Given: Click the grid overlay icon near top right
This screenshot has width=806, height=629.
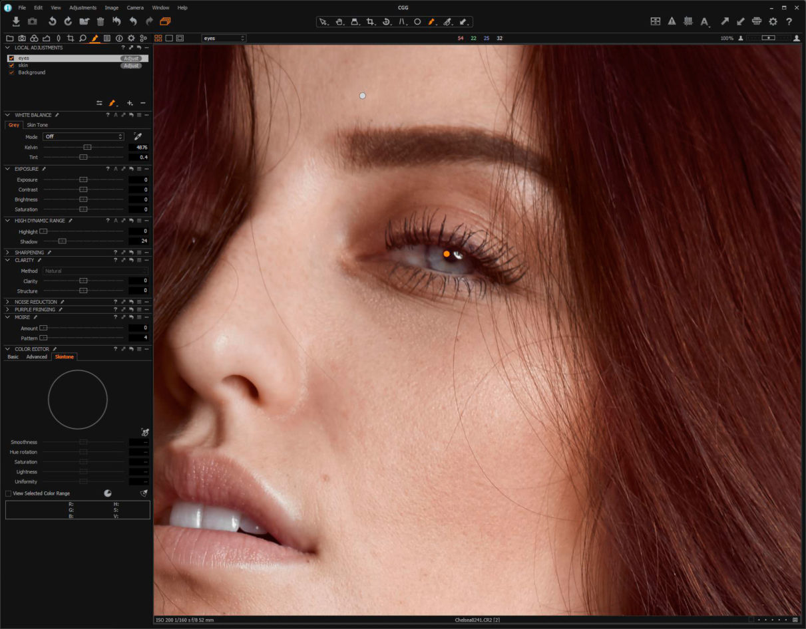Looking at the screenshot, I should [689, 21].
